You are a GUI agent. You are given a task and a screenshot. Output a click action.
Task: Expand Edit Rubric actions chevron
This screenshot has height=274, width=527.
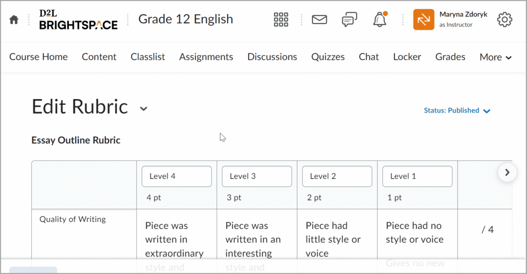click(x=144, y=108)
